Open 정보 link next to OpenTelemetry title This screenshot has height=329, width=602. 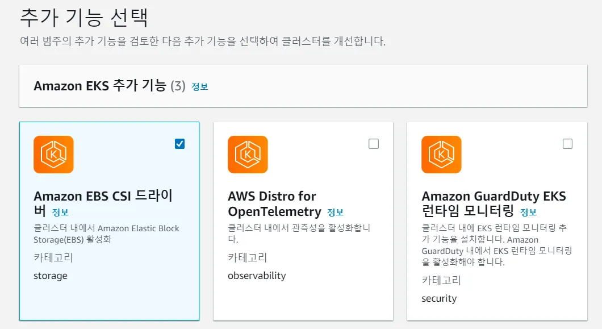(335, 213)
